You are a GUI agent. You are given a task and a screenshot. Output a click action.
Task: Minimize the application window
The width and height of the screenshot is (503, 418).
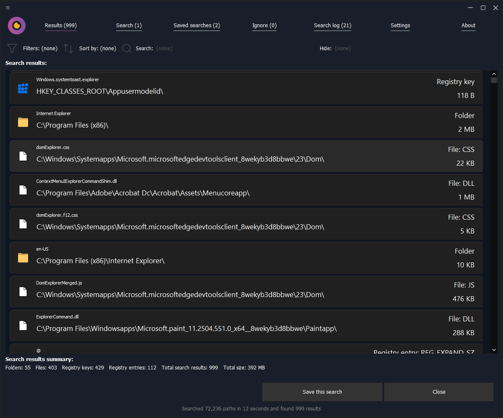coord(471,8)
